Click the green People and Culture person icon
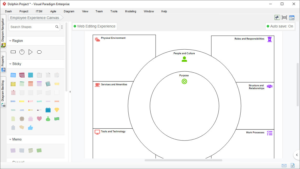The image size is (300, 169). pyautogui.click(x=184, y=59)
